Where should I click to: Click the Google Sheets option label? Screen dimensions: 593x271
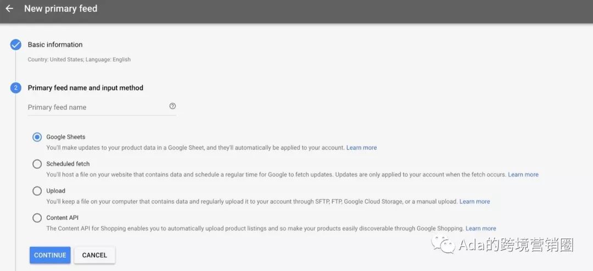click(x=65, y=137)
